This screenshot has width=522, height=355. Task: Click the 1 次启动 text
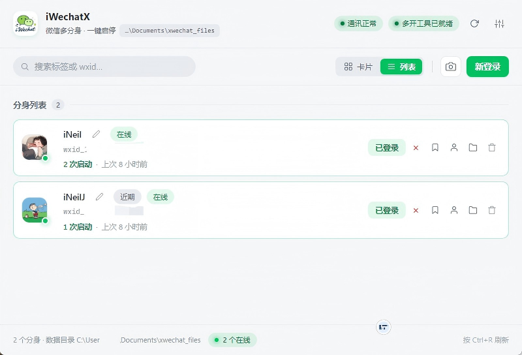78,227
